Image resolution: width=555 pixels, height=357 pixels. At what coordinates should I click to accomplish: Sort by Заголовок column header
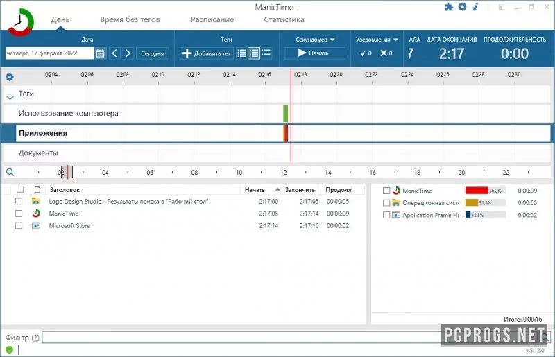point(65,190)
